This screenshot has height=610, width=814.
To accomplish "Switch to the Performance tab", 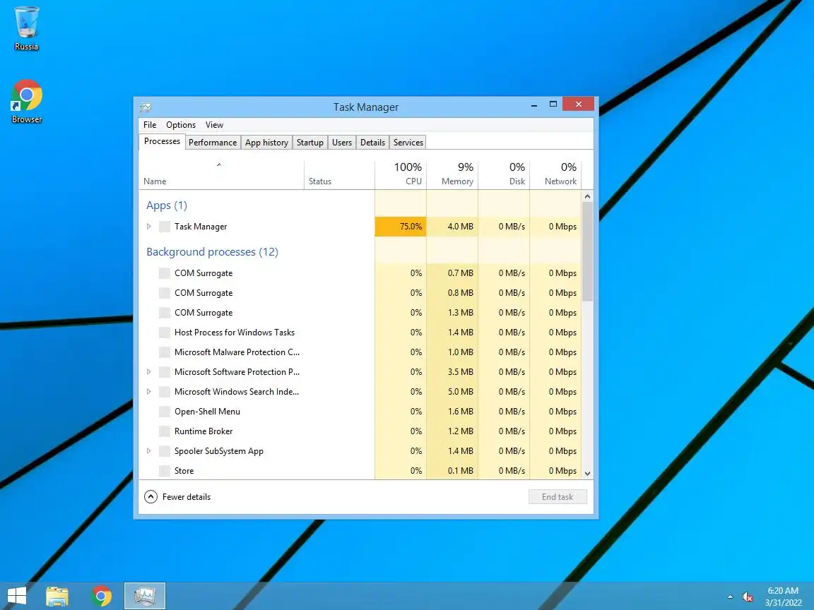I will [212, 143].
